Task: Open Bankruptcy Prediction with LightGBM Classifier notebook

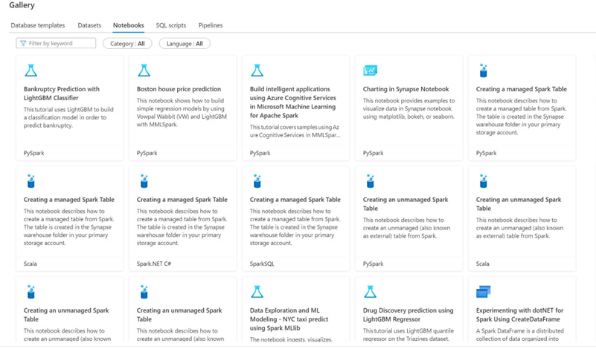Action: tap(62, 94)
